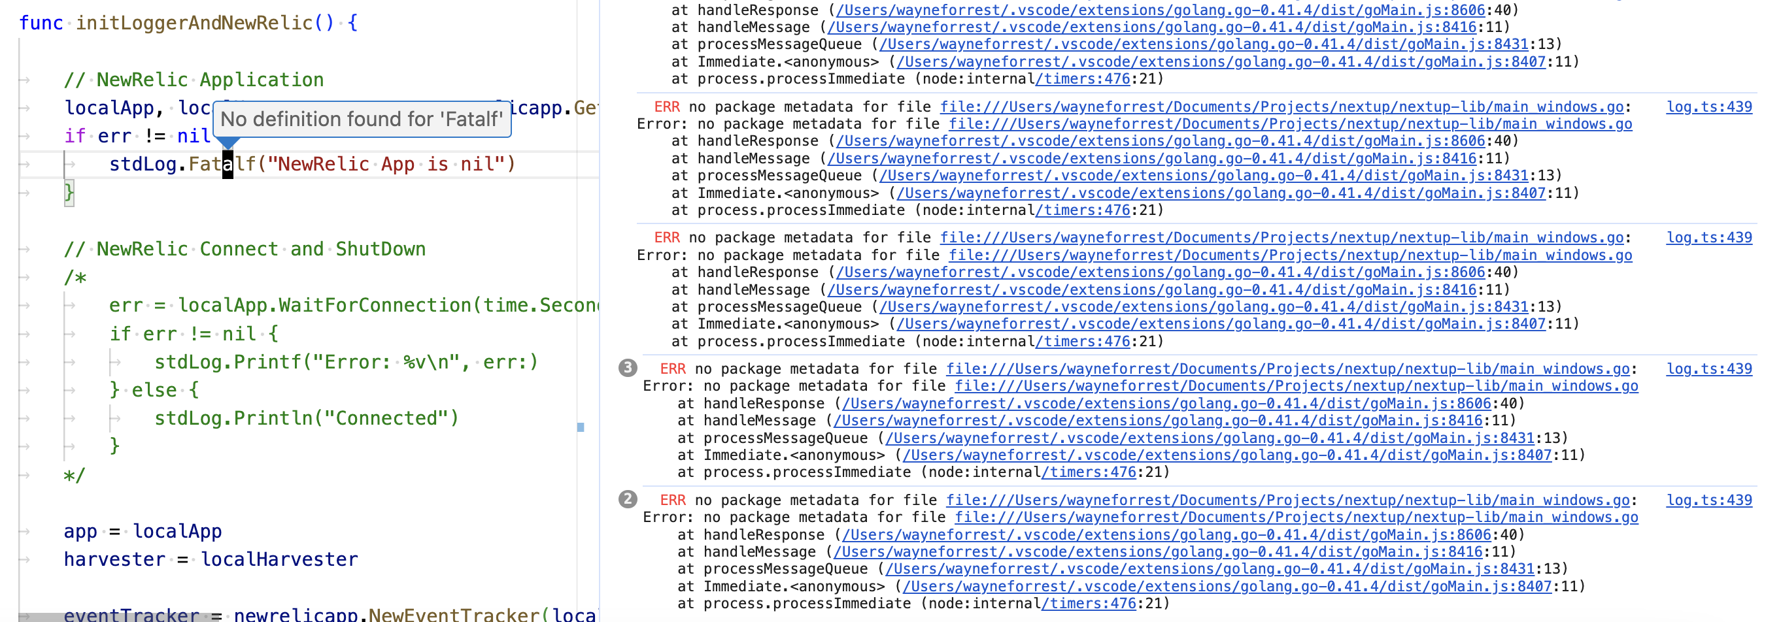Open timers:476 link in badge 2 error

coord(1088,603)
